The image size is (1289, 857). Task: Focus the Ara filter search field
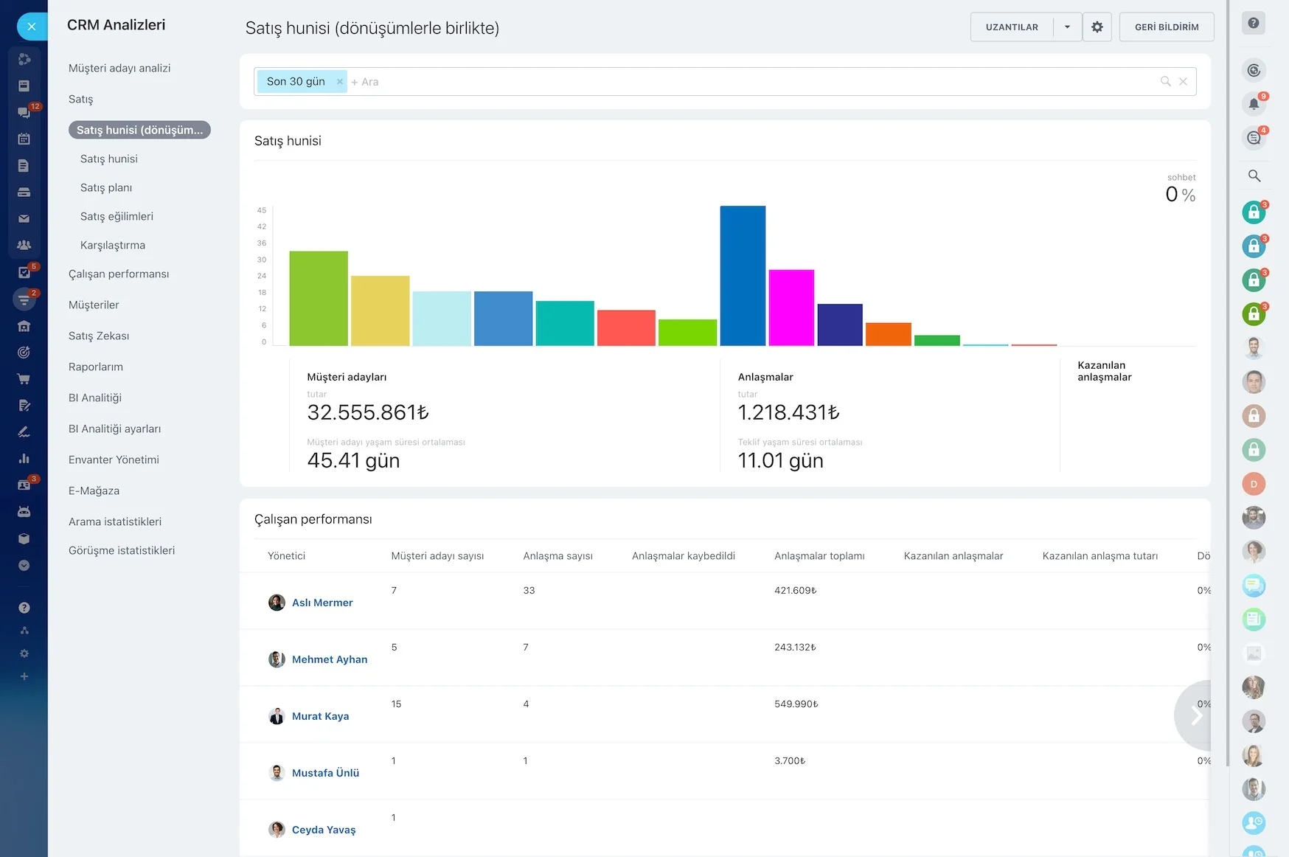coord(752,82)
